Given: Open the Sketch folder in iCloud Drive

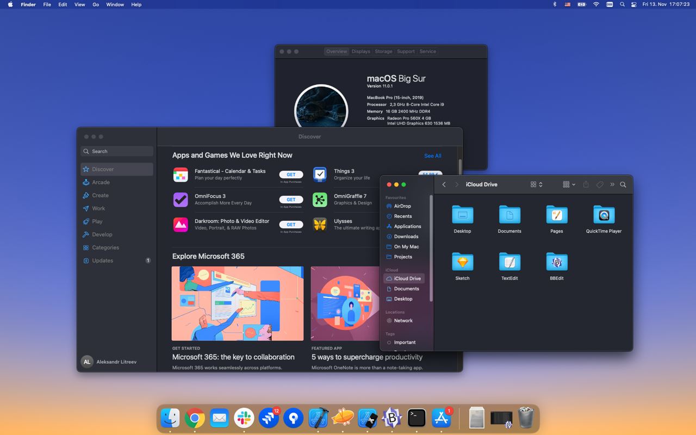Looking at the screenshot, I should coord(462,262).
